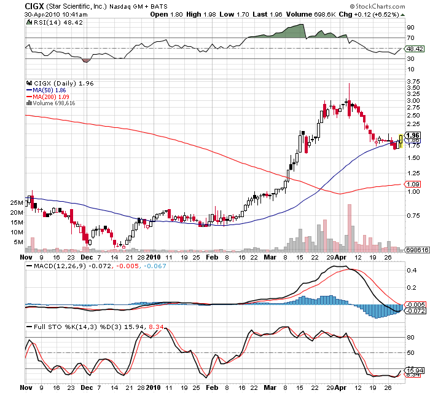Click the red MA(200) legend line swatch
The height and width of the screenshot is (393, 430).
[x=29, y=97]
